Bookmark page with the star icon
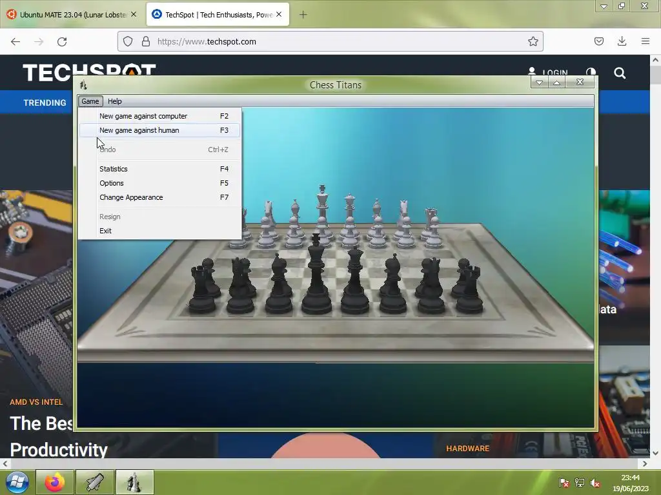 [533, 41]
